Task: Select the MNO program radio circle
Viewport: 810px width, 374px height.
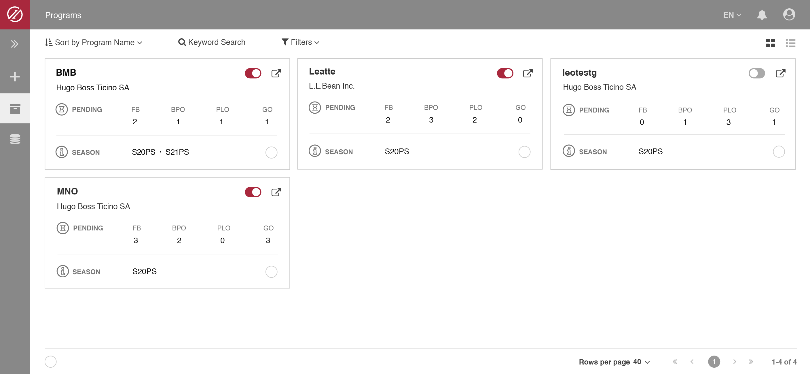Action: [x=271, y=272]
